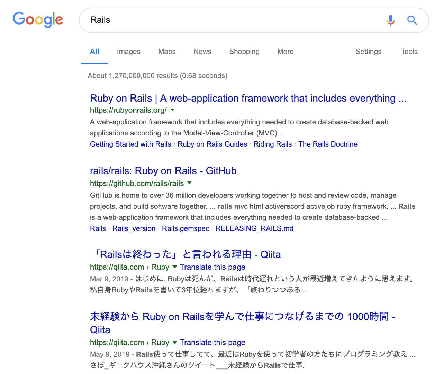Open the Rails sitelink under the GitHub result
The image size is (434, 374).
click(98, 228)
